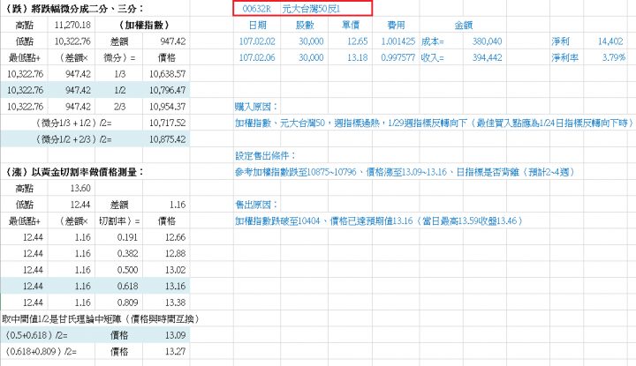Image resolution: width=636 pixels, height=366 pixels.
Task: Click the 設定售出條件 label
Action: (x=266, y=156)
